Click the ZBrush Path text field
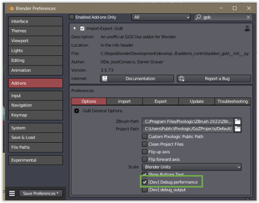Image resolution: width=259 pixels, height=203 pixels. 188,122
